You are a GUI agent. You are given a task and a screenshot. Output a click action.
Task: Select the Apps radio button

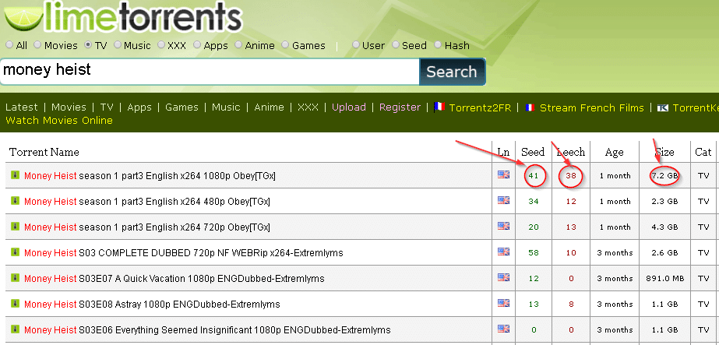pos(197,45)
